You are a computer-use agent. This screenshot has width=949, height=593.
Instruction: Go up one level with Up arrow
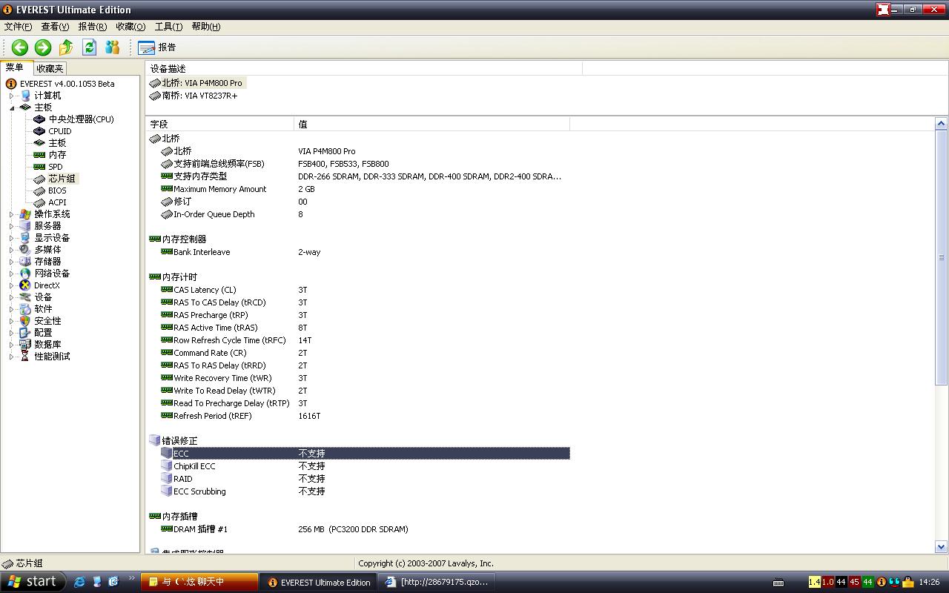pyautogui.click(x=66, y=47)
